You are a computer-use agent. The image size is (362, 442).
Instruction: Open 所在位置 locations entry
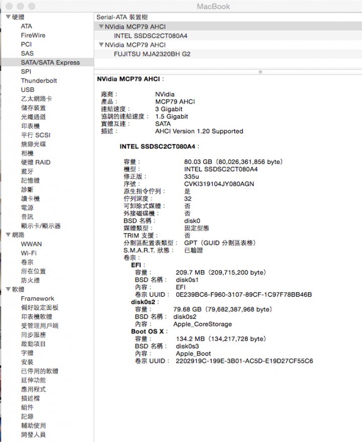click(33, 271)
